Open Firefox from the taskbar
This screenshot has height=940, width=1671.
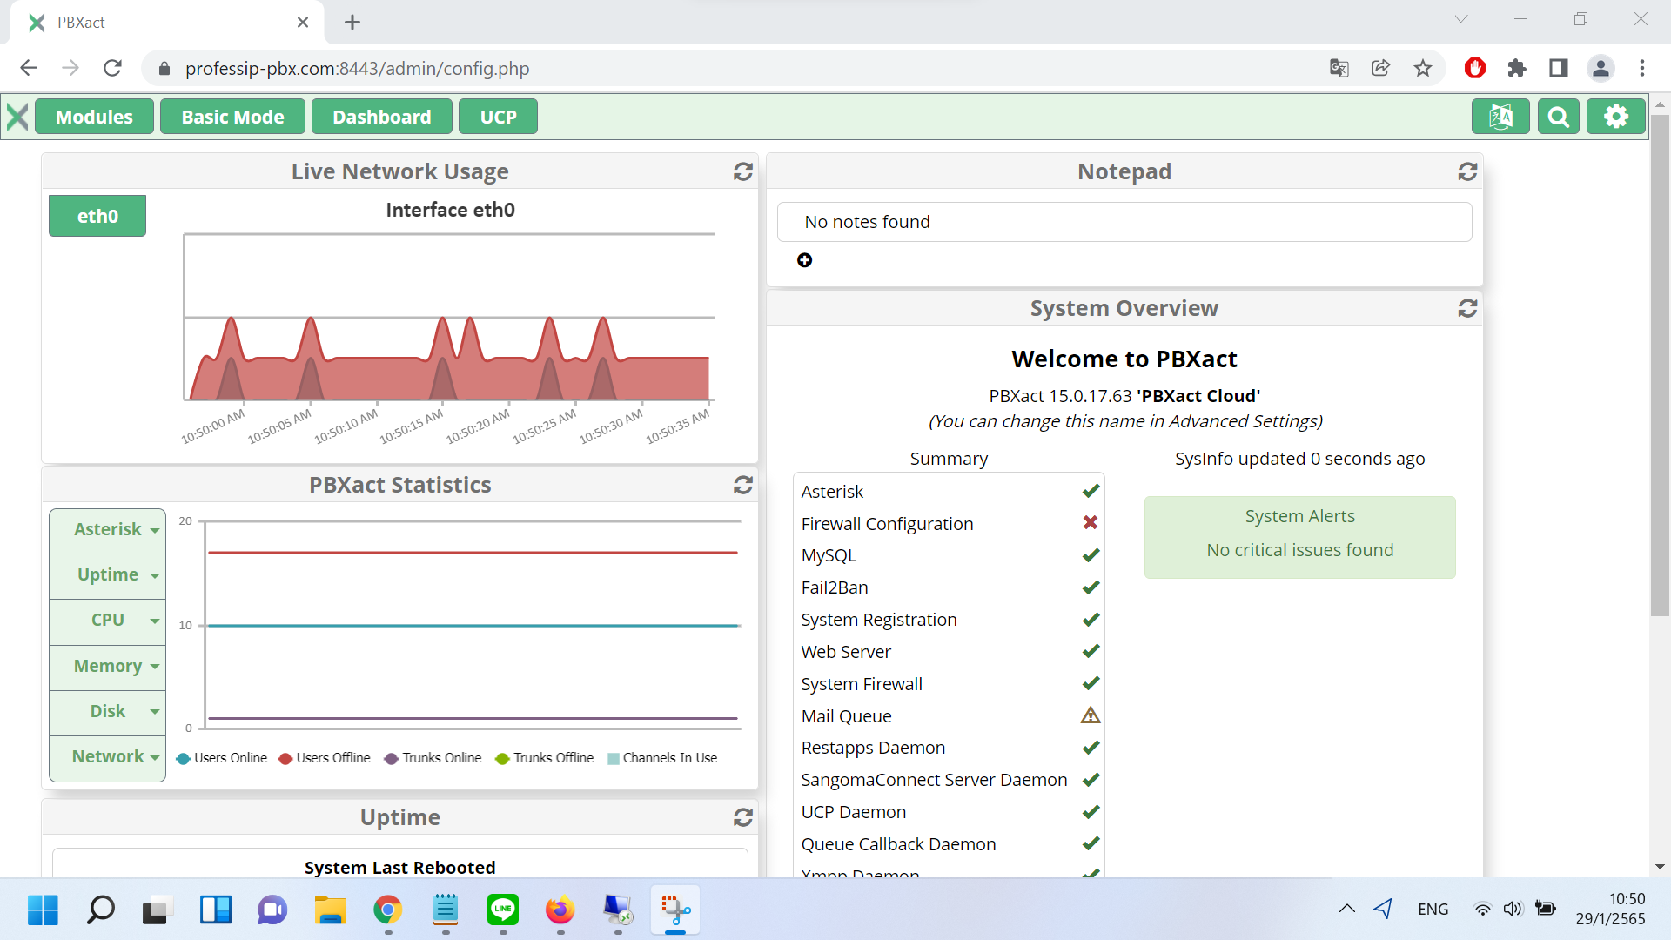pyautogui.click(x=560, y=910)
